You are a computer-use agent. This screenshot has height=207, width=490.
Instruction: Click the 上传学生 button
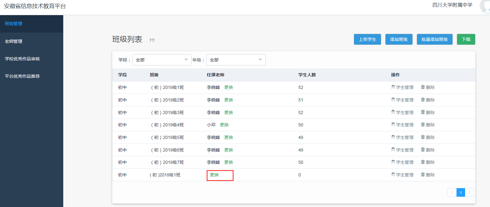[367, 39]
